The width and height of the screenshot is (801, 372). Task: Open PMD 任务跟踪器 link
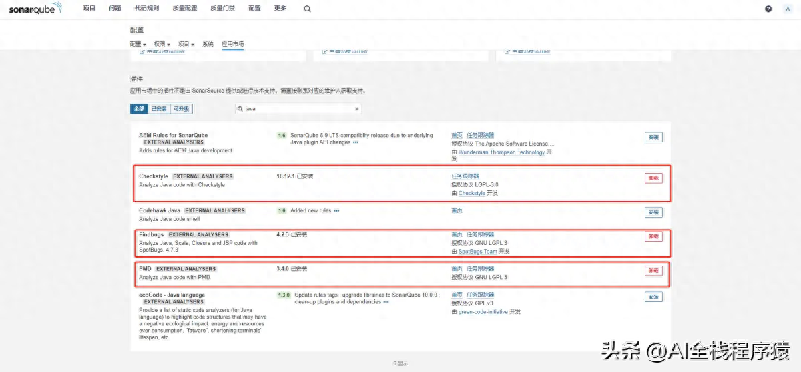(x=480, y=268)
